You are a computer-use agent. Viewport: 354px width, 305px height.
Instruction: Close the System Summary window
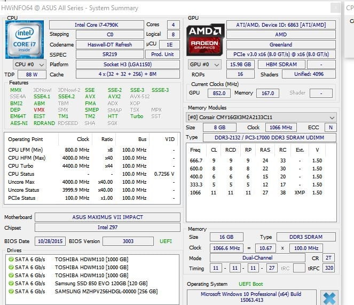click(335, 8)
